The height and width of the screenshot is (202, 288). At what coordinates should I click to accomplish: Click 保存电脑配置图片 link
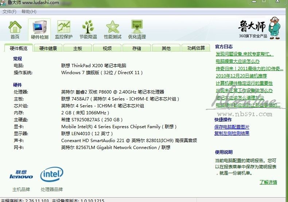pyautogui.click(x=232, y=127)
